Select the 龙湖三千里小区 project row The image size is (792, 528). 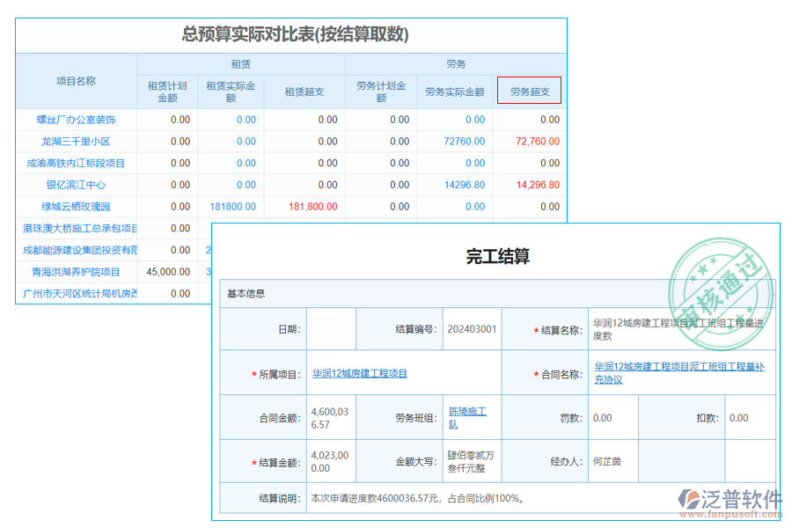click(76, 141)
